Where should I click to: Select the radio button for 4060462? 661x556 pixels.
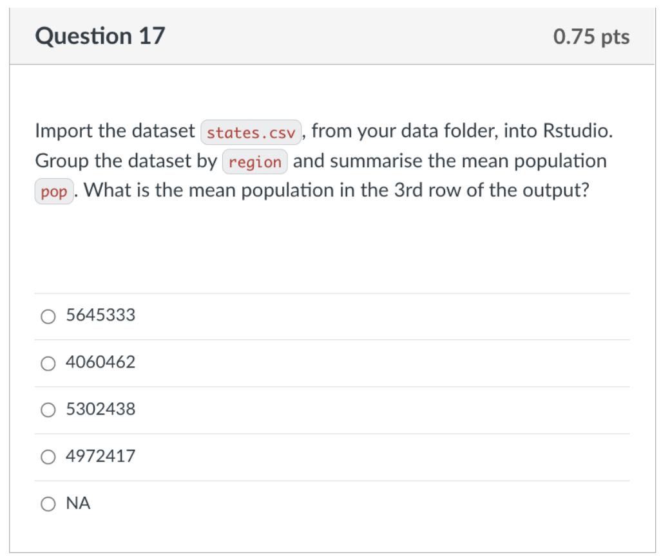(x=48, y=363)
